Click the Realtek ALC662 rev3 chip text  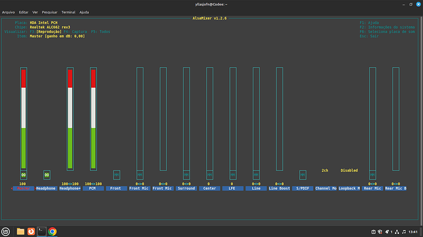tap(50, 27)
